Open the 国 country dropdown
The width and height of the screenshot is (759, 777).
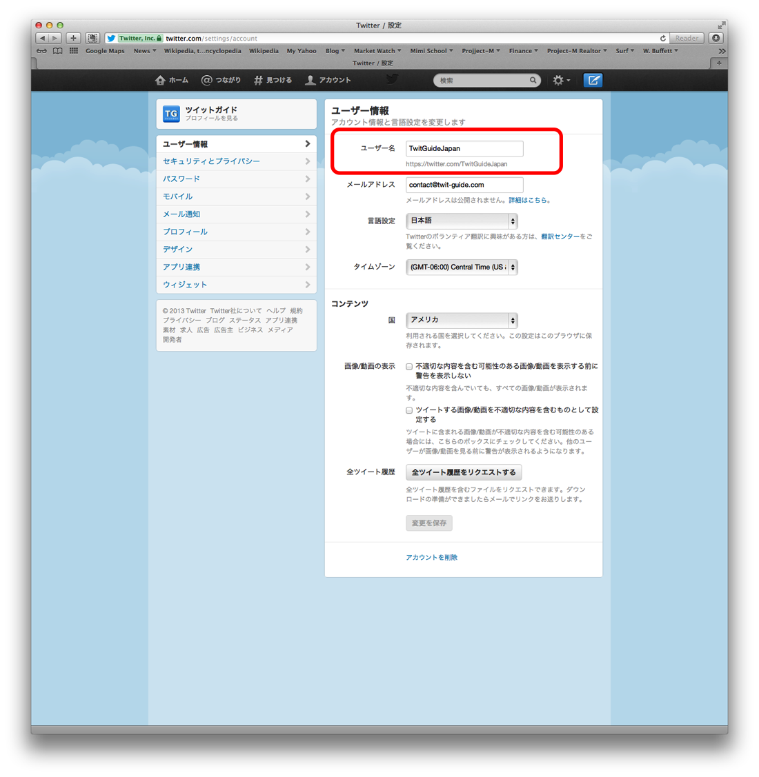tap(462, 320)
